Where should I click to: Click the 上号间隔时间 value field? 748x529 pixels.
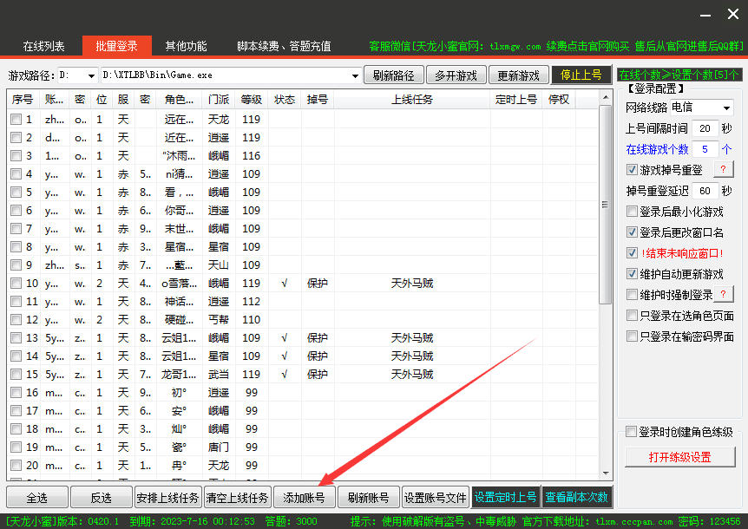point(705,128)
